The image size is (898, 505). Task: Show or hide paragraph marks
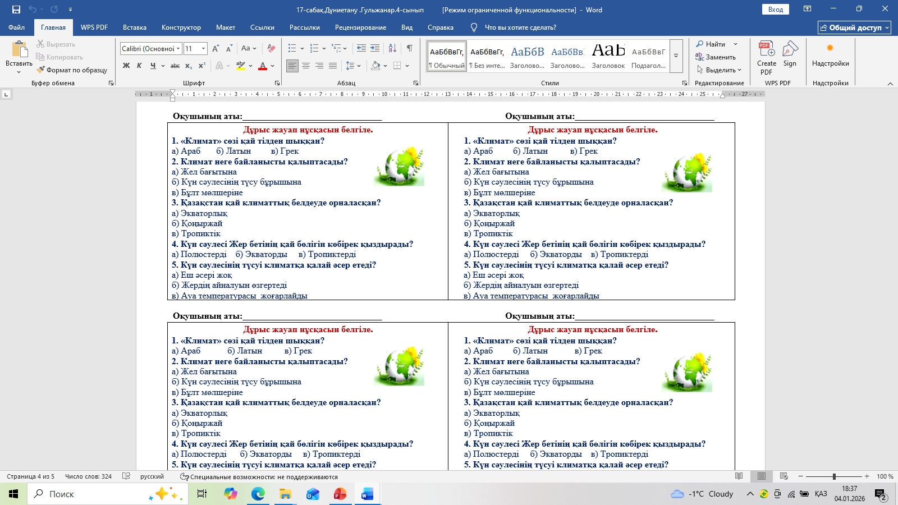coord(410,49)
